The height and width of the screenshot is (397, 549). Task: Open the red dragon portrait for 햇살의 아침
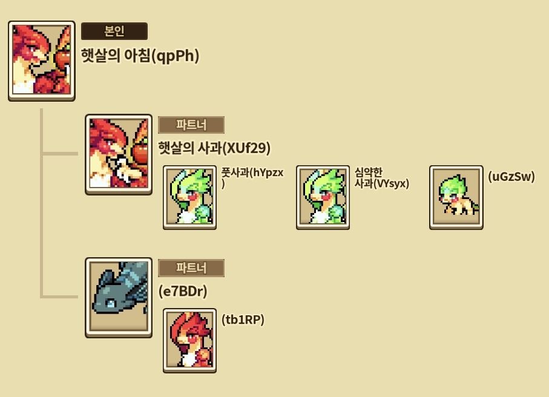(x=42, y=61)
